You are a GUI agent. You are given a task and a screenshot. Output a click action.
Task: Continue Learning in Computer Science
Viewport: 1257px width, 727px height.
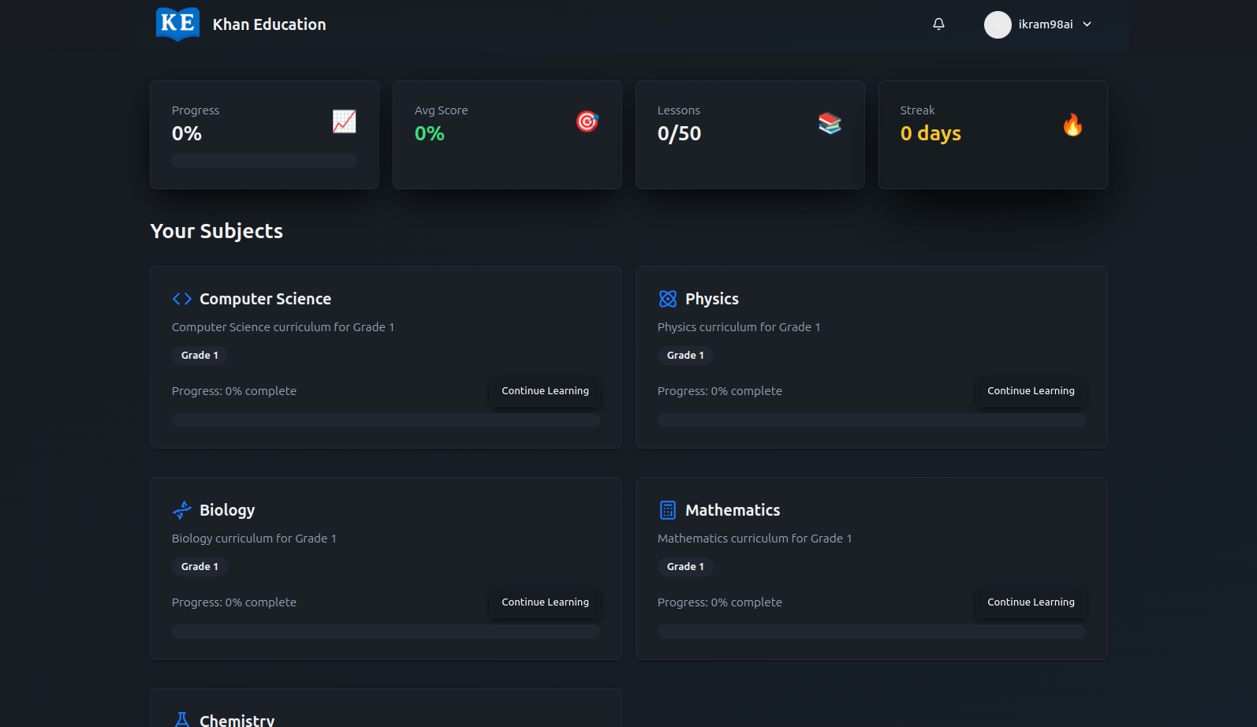[546, 391]
